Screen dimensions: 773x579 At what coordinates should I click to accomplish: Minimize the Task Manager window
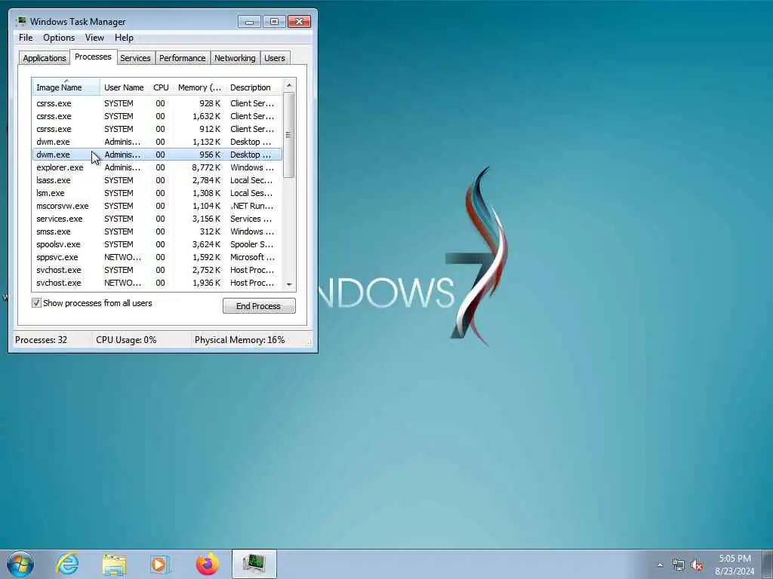click(249, 22)
